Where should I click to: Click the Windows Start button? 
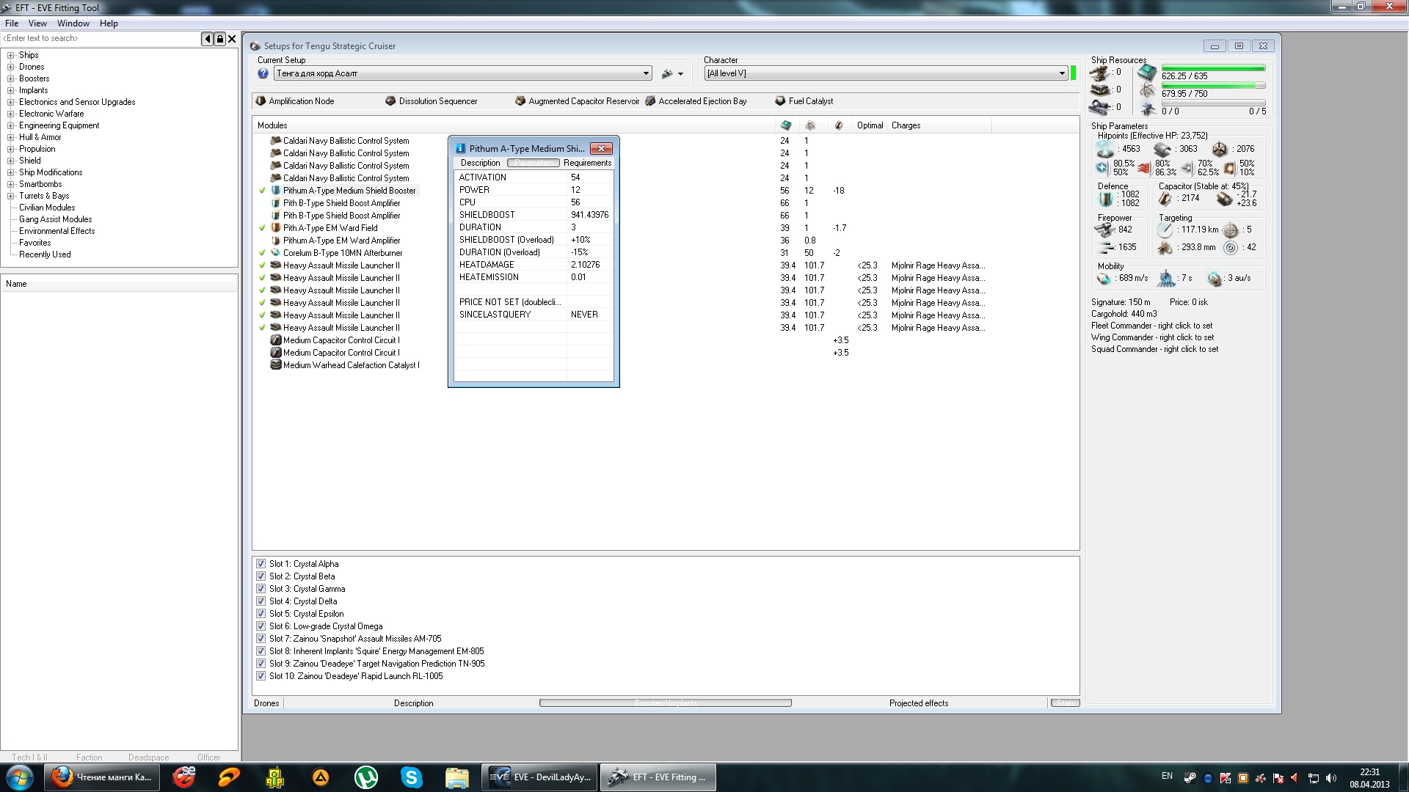coord(20,777)
